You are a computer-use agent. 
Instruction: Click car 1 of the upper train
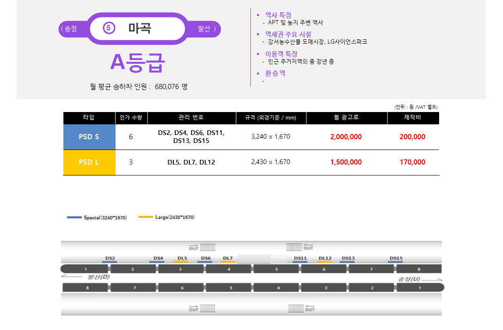coord(85,269)
